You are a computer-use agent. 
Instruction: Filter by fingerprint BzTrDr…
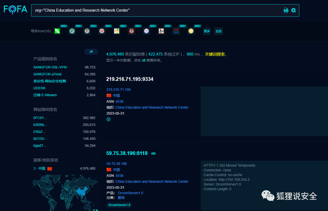coord(40,139)
